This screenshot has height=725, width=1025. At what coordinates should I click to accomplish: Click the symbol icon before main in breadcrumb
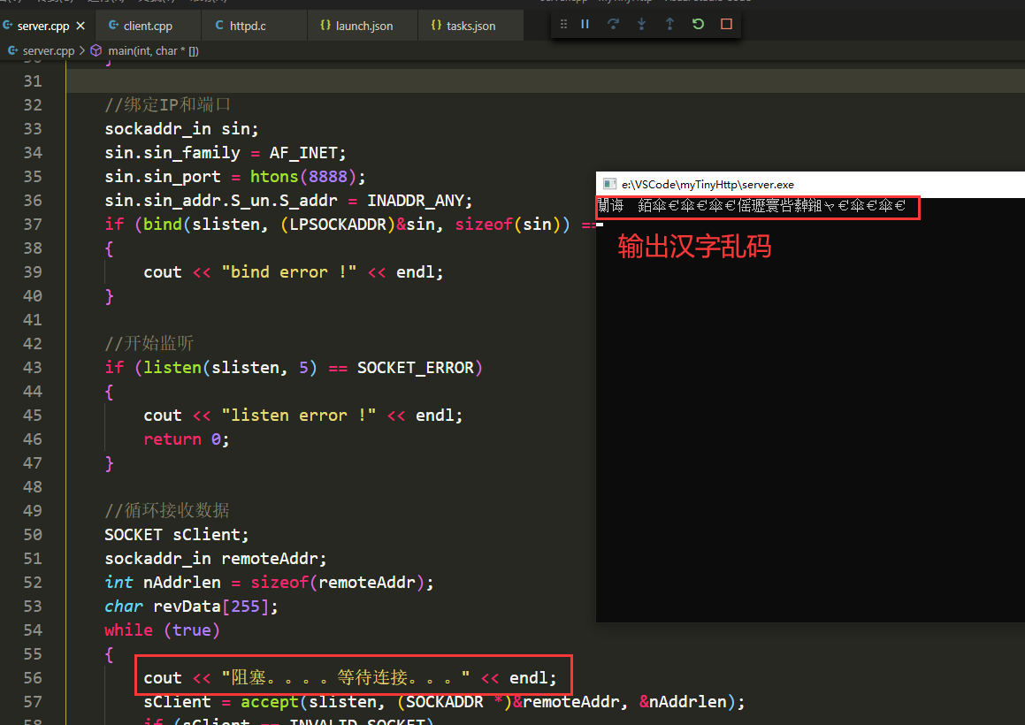point(95,50)
